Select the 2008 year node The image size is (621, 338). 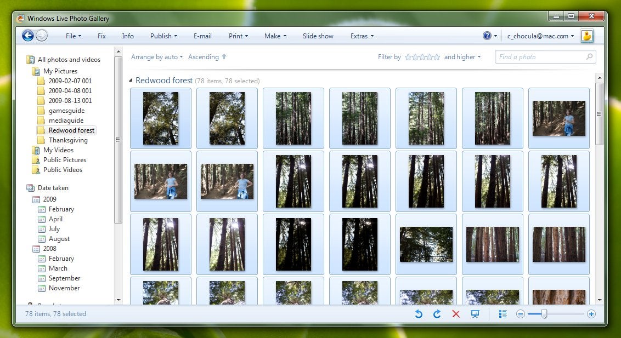click(49, 249)
